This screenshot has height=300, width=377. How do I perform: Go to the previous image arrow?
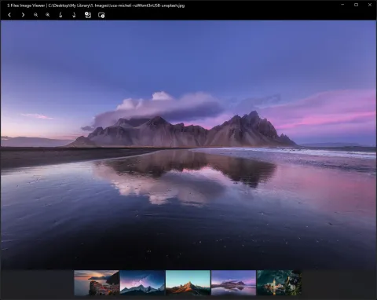click(x=9, y=15)
